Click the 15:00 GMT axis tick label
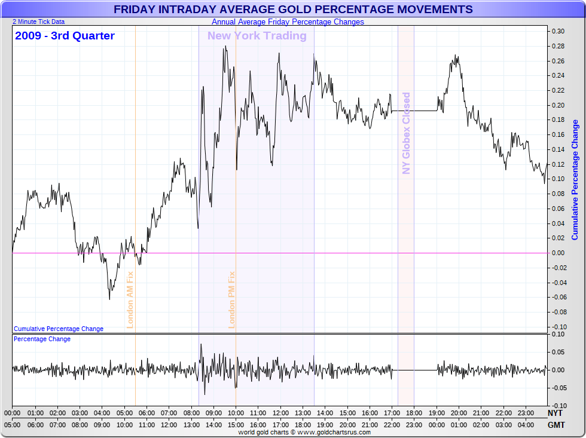The image size is (586, 438). point(236,425)
